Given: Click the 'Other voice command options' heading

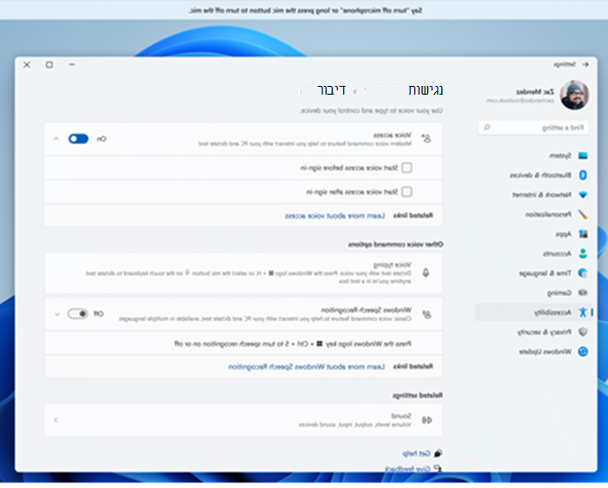Looking at the screenshot, I should click(x=395, y=244).
